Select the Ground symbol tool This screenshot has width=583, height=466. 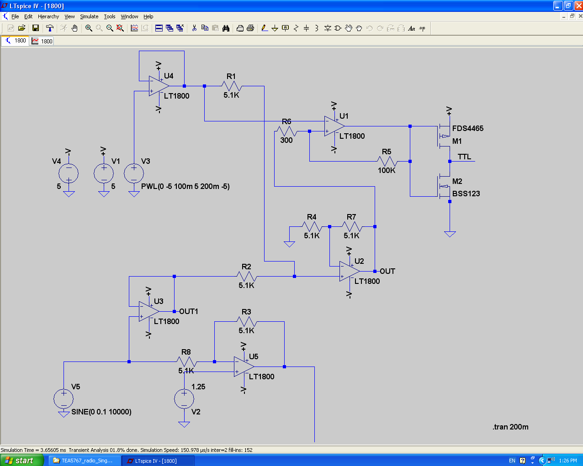point(275,28)
